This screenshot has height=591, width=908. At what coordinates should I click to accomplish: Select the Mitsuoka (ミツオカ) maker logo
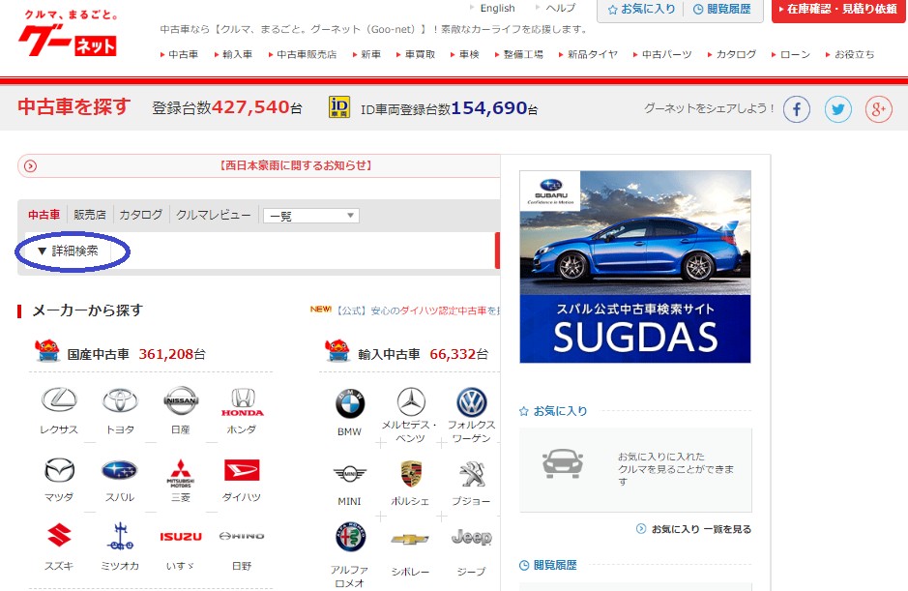pyautogui.click(x=120, y=537)
